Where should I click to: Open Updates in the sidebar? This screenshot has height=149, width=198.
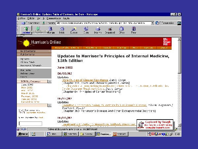[25, 59]
